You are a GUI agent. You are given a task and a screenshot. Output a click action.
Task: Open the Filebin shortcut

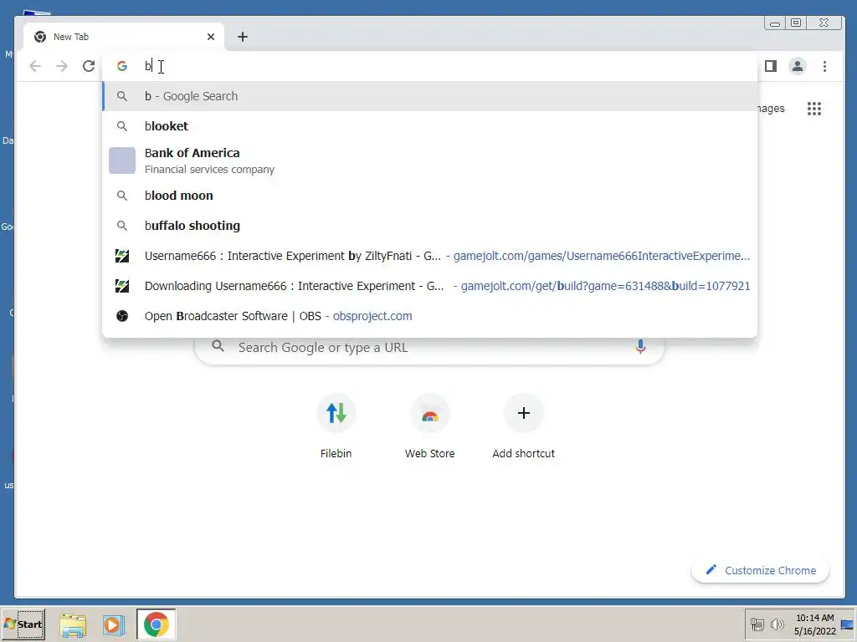(x=336, y=427)
